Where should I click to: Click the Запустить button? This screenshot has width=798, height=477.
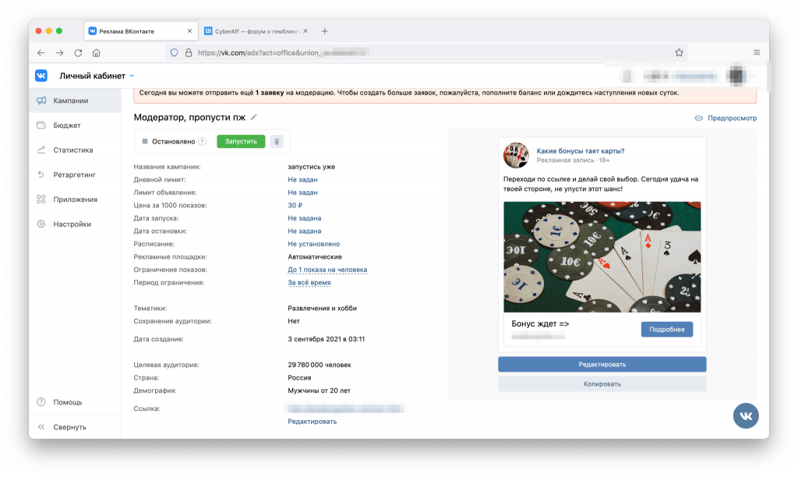(241, 142)
